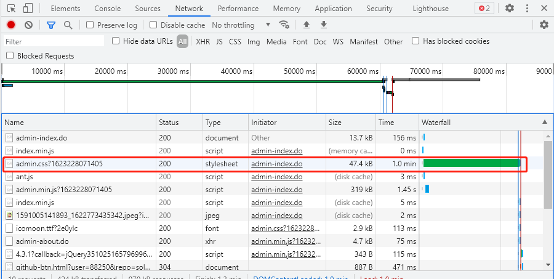
Task: Tick the Hide data URLs checkbox
Action: [116, 41]
